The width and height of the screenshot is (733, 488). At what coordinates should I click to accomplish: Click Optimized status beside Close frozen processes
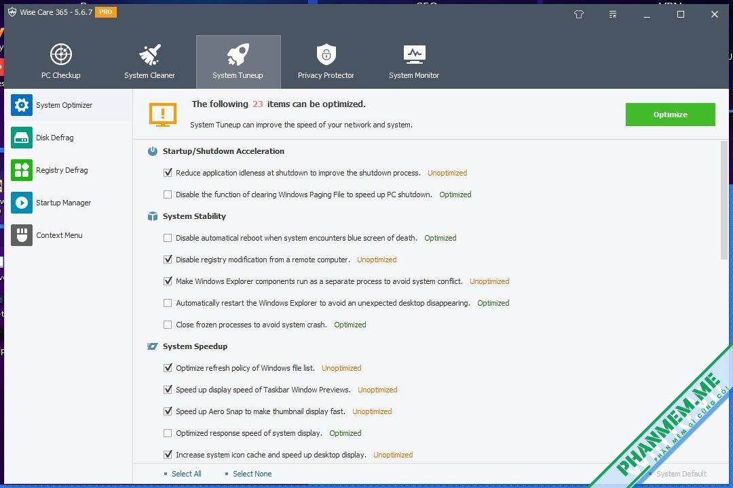click(x=350, y=325)
